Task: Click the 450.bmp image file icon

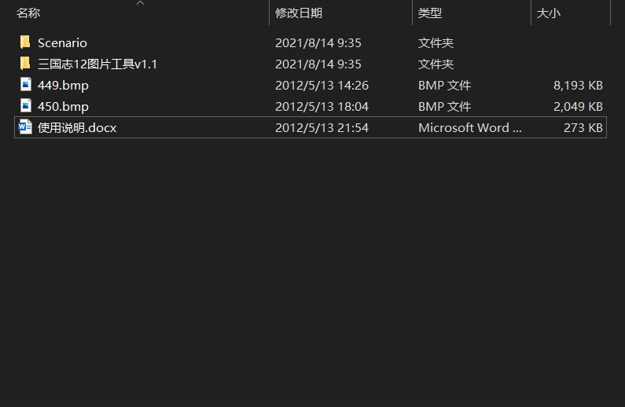Action: tap(25, 105)
